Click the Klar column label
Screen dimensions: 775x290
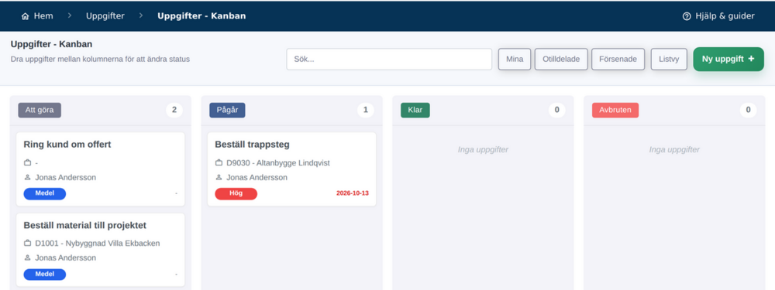coord(415,110)
